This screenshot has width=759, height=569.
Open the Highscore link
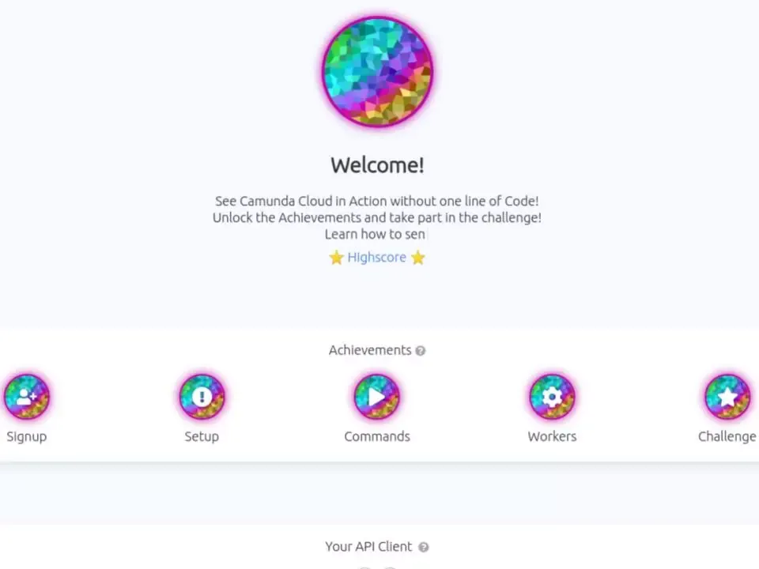(x=376, y=258)
